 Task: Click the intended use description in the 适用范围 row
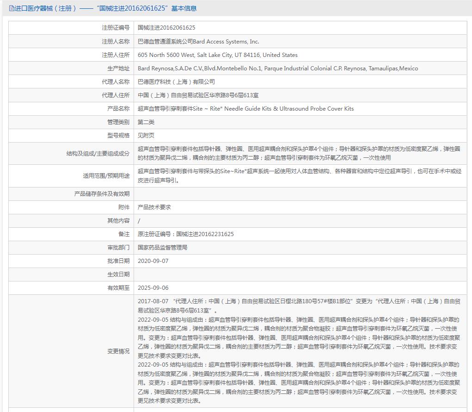300,176
